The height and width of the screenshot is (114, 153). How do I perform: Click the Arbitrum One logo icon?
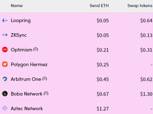(x=5, y=79)
